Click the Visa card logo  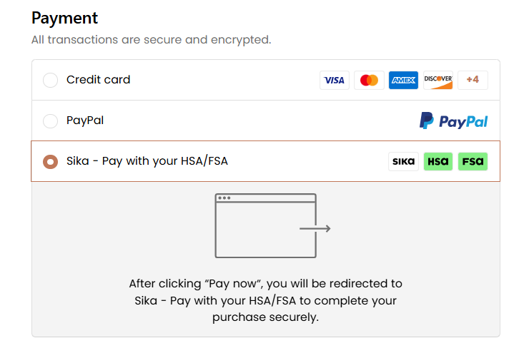coord(335,80)
